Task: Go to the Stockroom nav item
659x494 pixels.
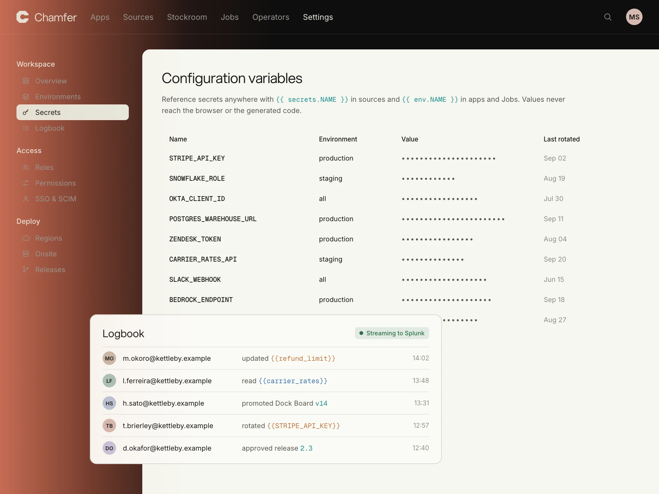Action: (x=187, y=17)
